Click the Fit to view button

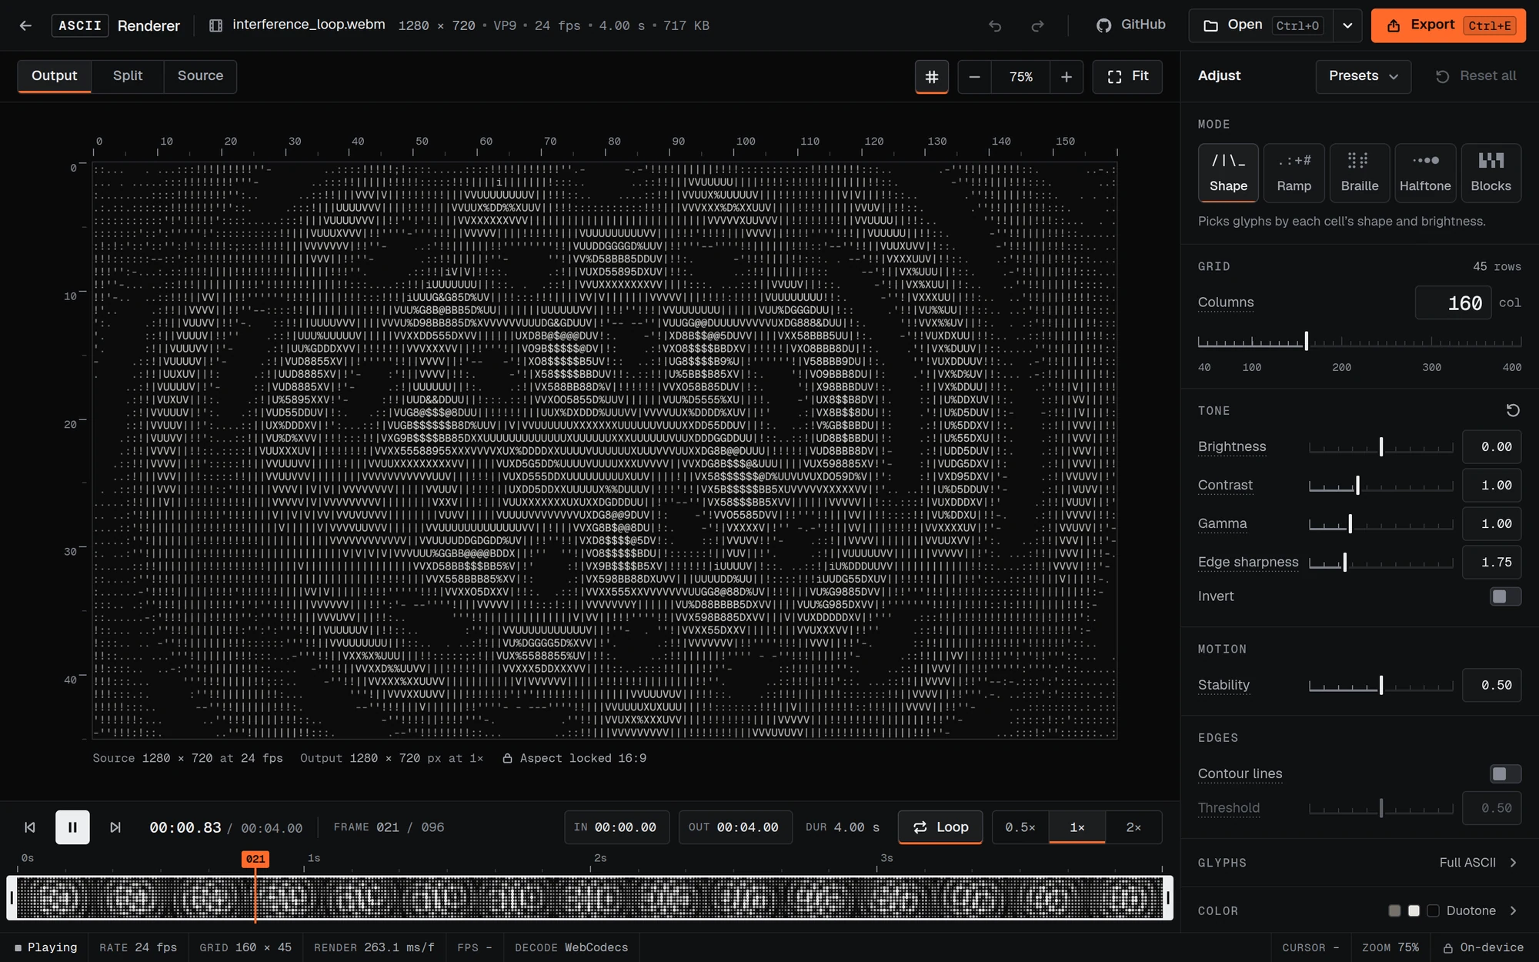1127,76
